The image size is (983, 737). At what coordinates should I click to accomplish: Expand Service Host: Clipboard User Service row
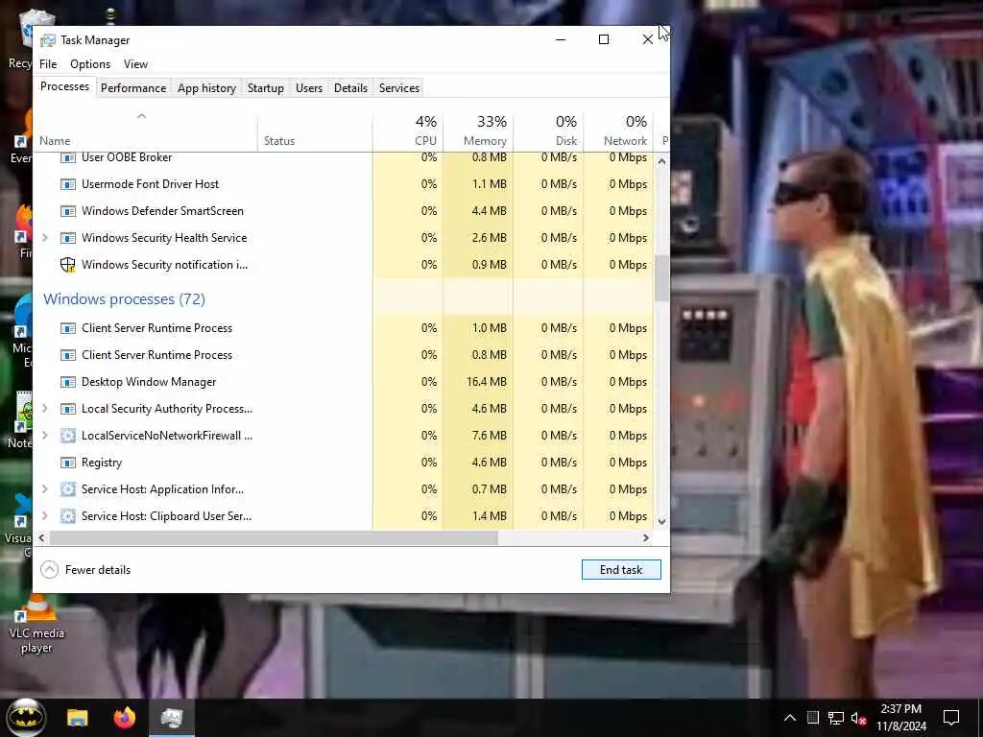(x=45, y=516)
